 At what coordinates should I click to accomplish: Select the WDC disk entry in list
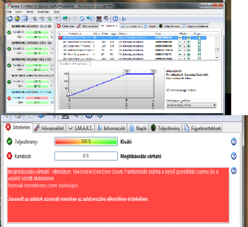[x=30, y=81]
